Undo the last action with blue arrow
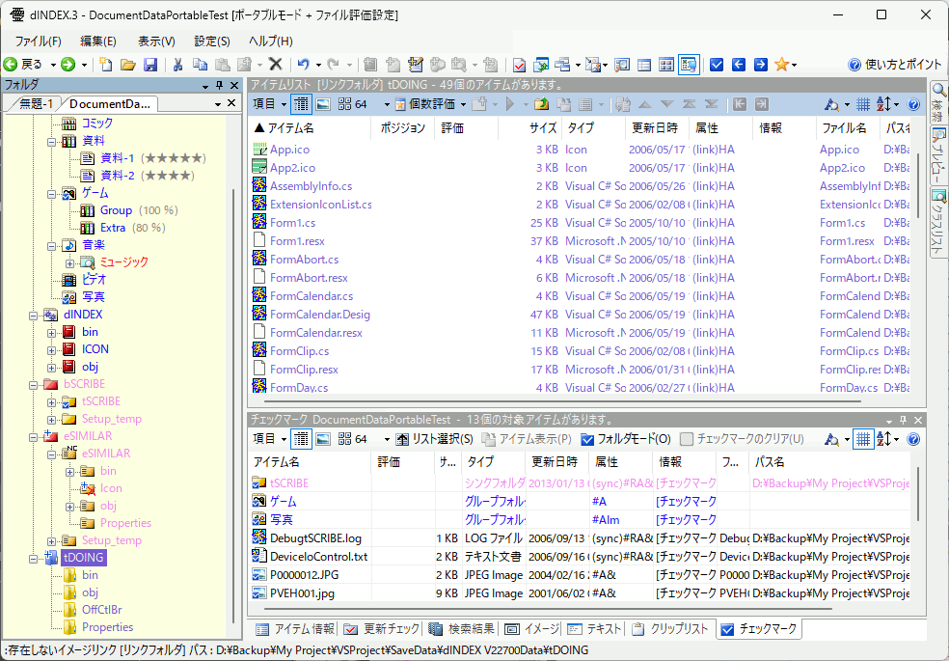The height and width of the screenshot is (661, 949). [303, 64]
